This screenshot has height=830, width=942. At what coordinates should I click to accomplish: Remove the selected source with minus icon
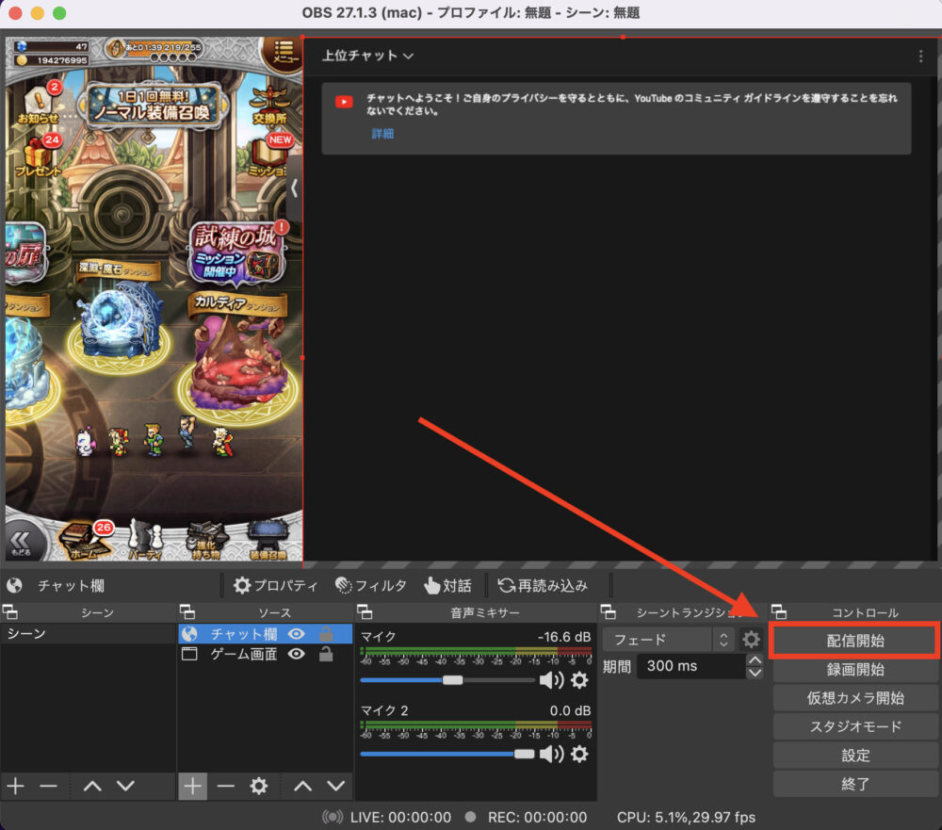tap(225, 786)
